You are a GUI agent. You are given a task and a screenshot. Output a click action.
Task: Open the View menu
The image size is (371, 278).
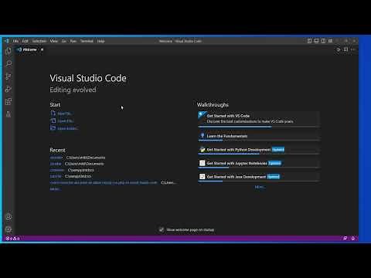[54, 41]
